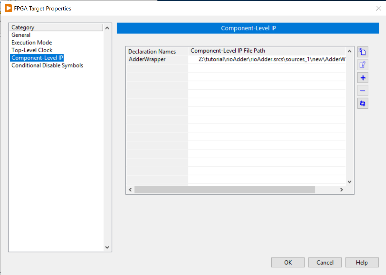Open Help for FPGA Target Properties
Viewport: 386px width, 275px height.
(362, 262)
